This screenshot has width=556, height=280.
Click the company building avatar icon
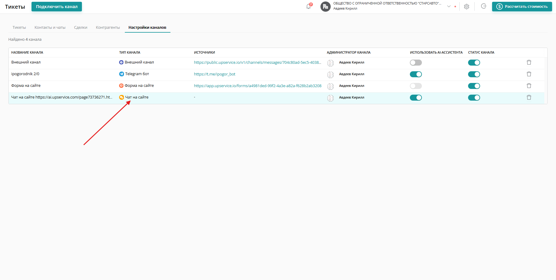(326, 7)
